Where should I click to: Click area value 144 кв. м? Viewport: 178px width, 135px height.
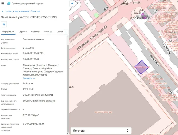pos(28,83)
